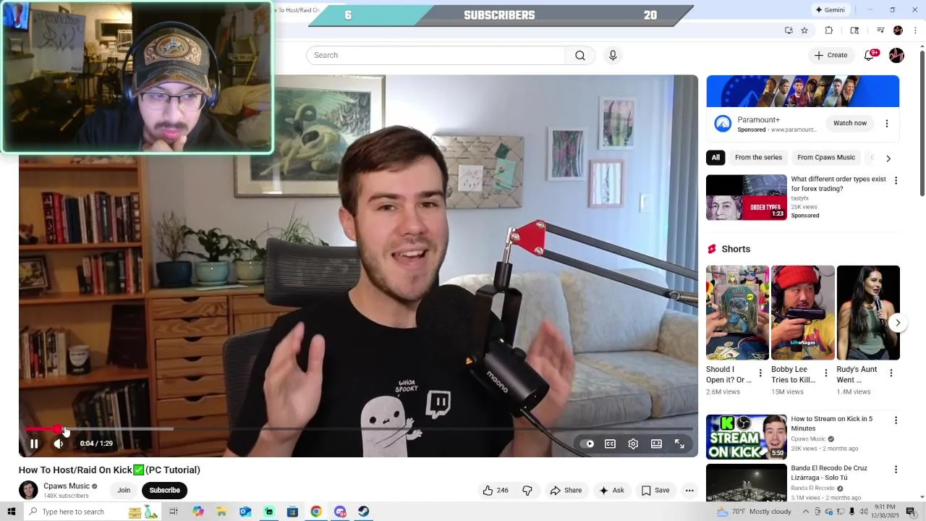926x521 pixels.
Task: Open YouTube account avatar menu
Action: click(896, 55)
